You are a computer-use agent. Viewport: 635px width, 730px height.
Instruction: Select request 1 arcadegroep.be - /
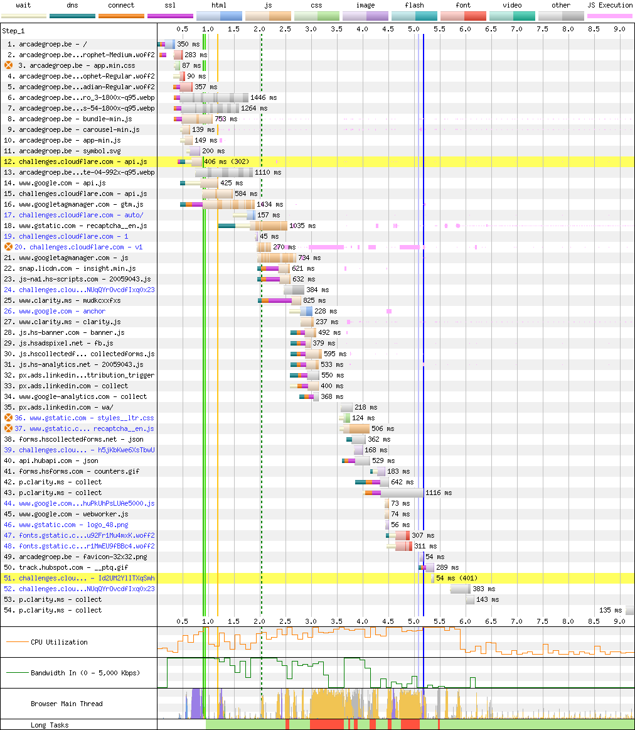coord(47,44)
